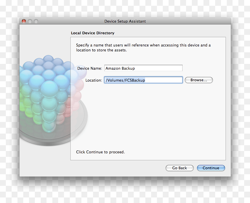Open the Browse... file chooser

199,80
